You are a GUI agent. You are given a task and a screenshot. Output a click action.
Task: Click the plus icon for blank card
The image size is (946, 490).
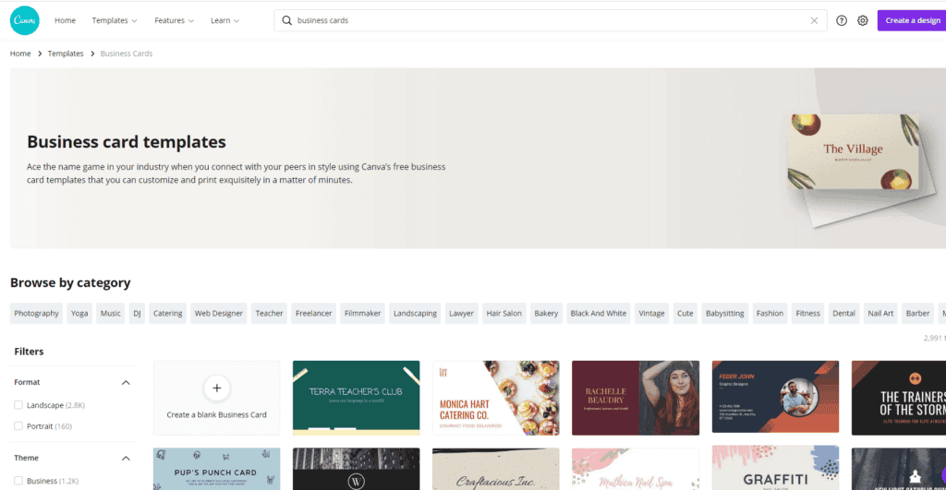tap(216, 388)
